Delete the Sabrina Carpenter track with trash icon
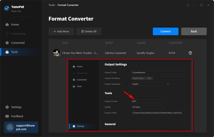The width and height of the screenshot is (214, 137). pos(190,53)
